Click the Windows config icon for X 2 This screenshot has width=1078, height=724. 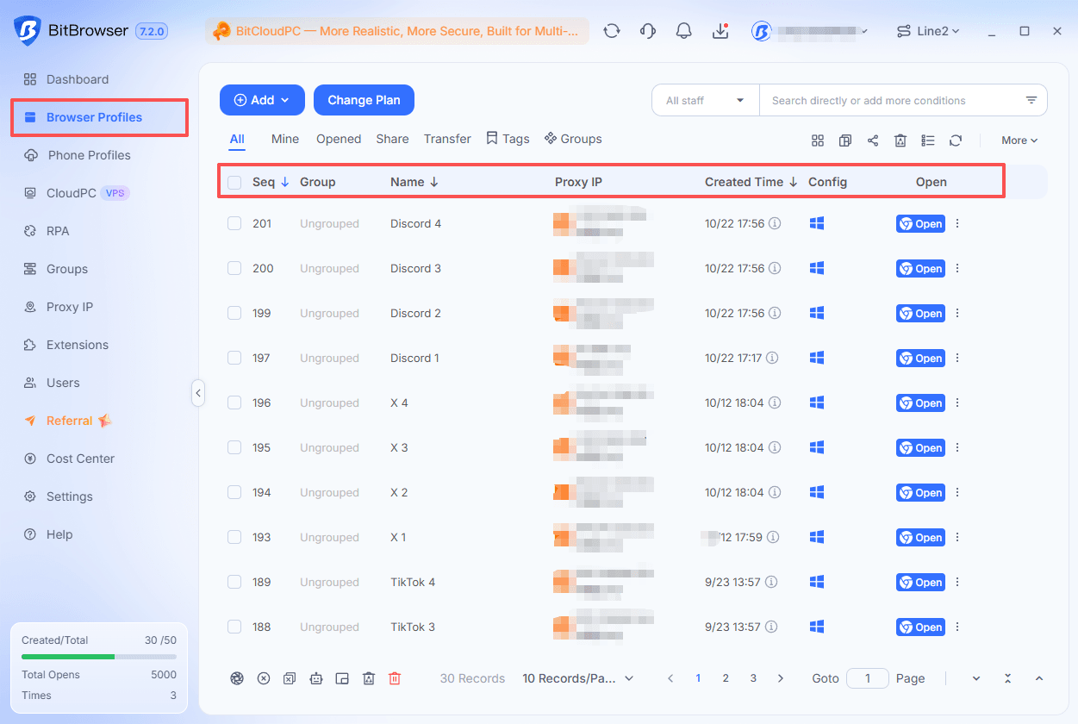pyautogui.click(x=817, y=492)
